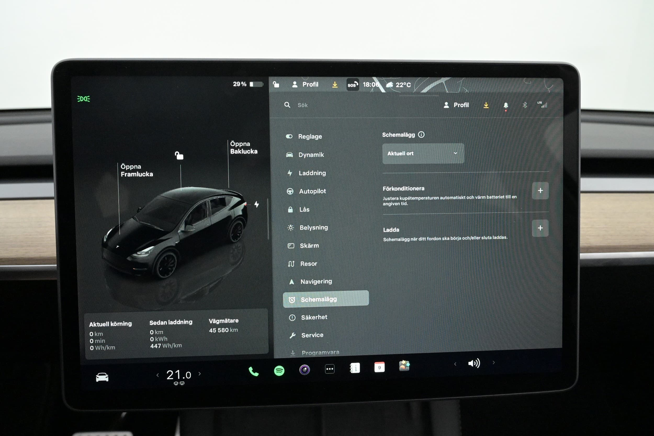Tap the 29 % battery indicator
The height and width of the screenshot is (436, 654).
pyautogui.click(x=248, y=84)
